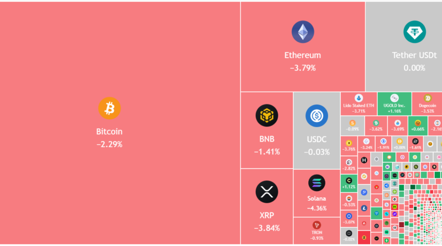The height and width of the screenshot is (246, 442).
Task: Click the Tether USDt 0.00% value
Action: pos(414,68)
